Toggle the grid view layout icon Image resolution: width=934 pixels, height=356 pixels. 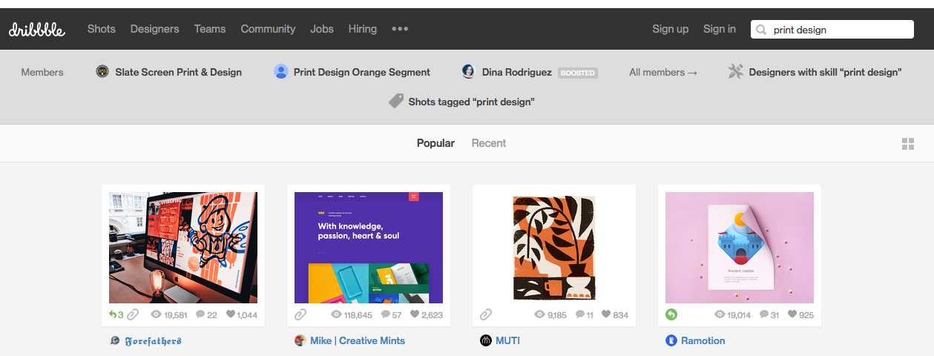point(907,144)
